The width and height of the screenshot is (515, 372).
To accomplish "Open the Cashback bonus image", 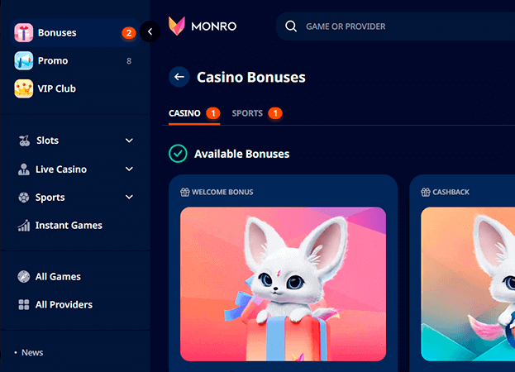I will 468,284.
